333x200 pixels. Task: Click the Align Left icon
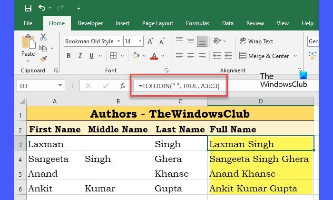click(179, 56)
